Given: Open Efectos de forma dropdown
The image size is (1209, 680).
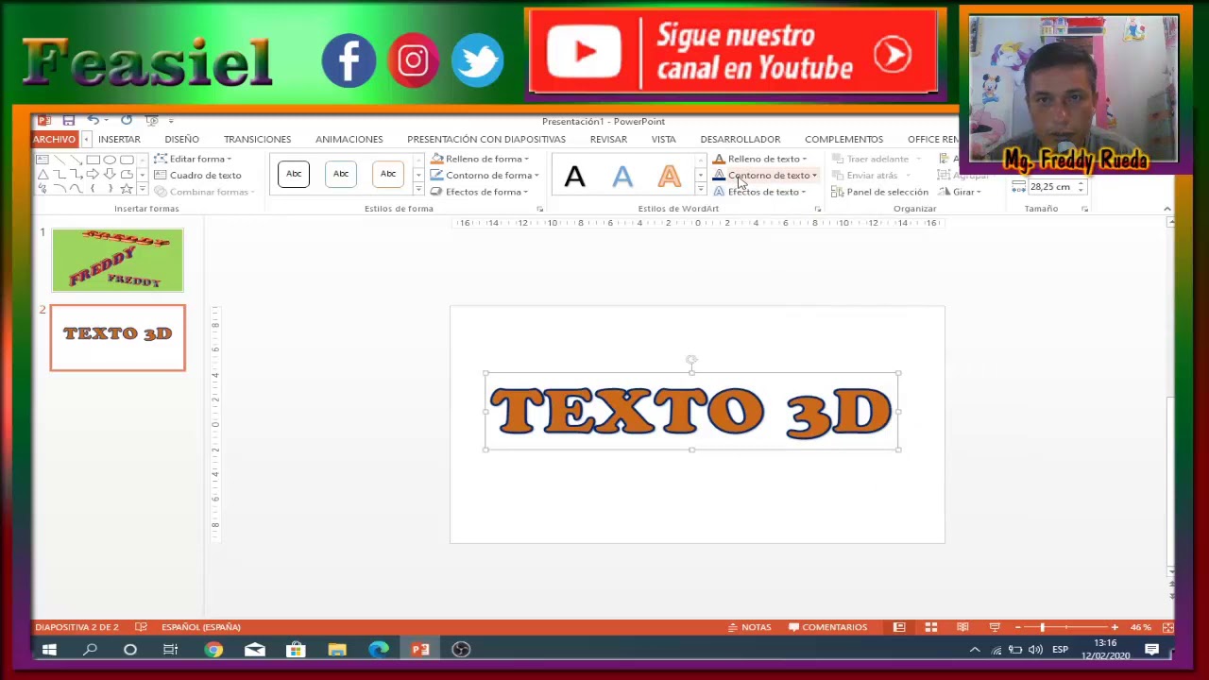Looking at the screenshot, I should click(x=479, y=192).
